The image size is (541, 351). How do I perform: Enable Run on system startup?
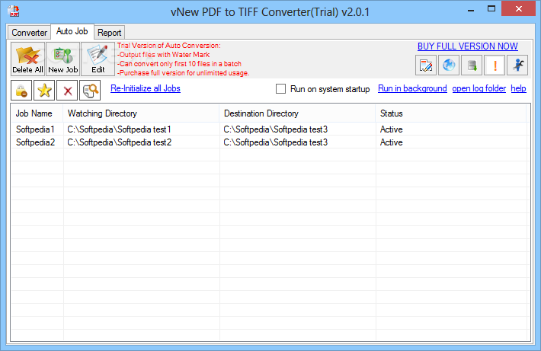coord(280,89)
